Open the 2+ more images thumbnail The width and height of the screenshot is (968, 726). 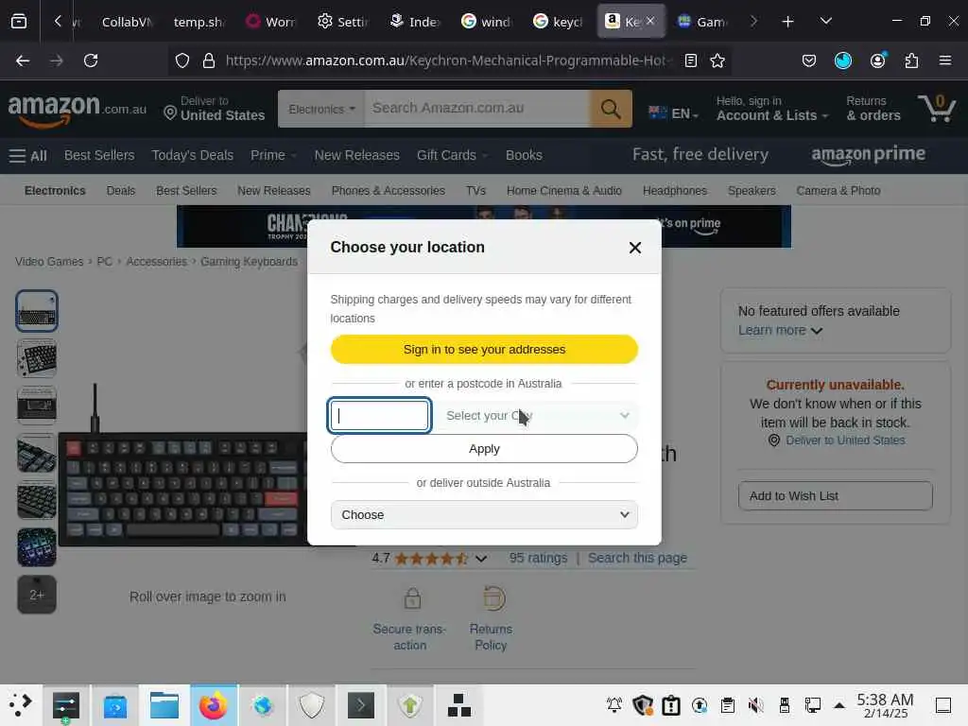pyautogui.click(x=37, y=595)
